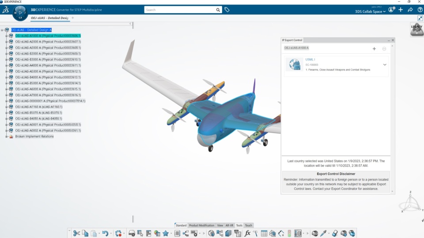The width and height of the screenshot is (424, 238).
Task: Click the 3DS logo icon top left
Action: click(6, 10)
